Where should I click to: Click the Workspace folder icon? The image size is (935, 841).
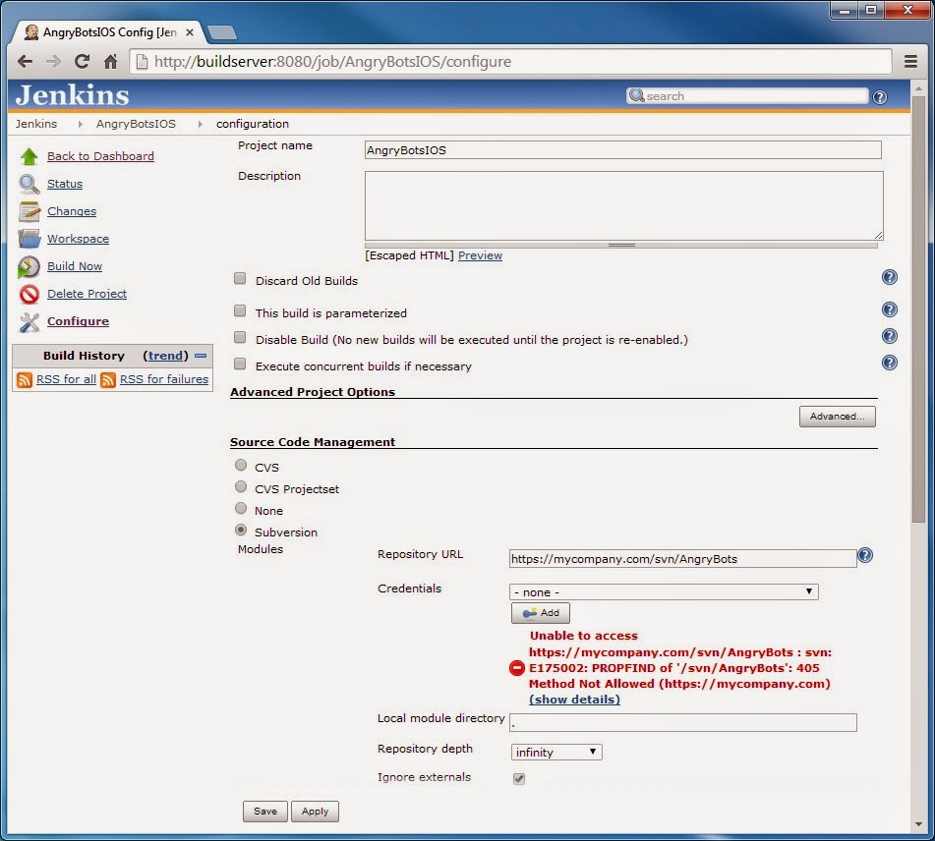[29, 239]
